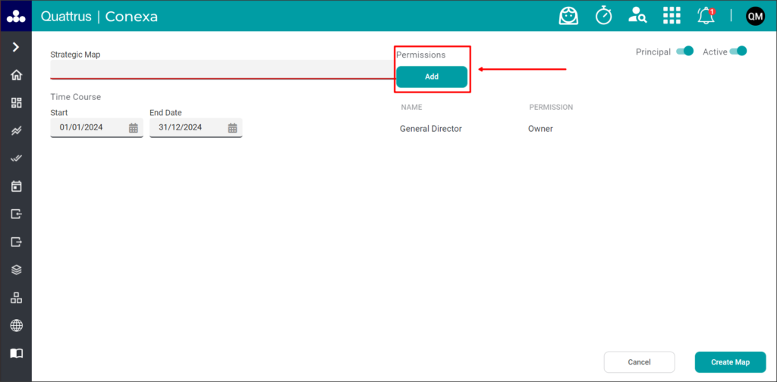This screenshot has height=382, width=777.
Task: Click the Cancel button
Action: 639,362
